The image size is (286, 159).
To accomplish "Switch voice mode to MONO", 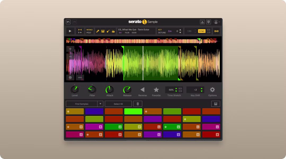I will coord(90,30).
